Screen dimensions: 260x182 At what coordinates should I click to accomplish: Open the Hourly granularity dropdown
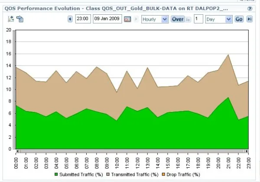tap(155, 19)
